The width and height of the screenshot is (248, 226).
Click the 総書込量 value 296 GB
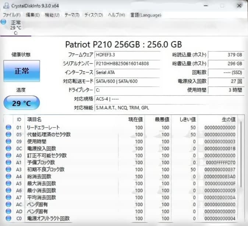226,64
